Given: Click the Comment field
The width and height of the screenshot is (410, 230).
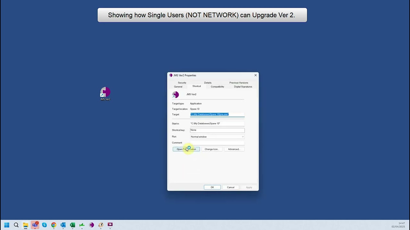Looking at the screenshot, I should pos(217,143).
